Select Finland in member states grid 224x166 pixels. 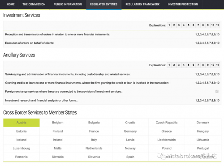click(x=58, y=131)
